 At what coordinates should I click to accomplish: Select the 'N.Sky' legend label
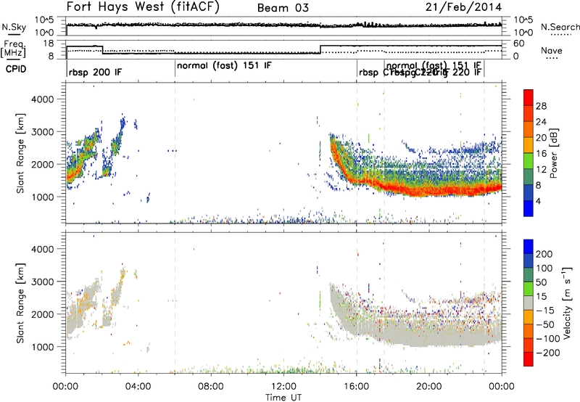[14, 27]
